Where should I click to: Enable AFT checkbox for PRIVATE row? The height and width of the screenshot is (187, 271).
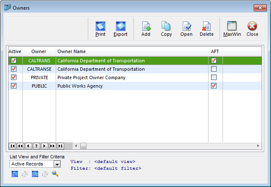pyautogui.click(x=214, y=77)
